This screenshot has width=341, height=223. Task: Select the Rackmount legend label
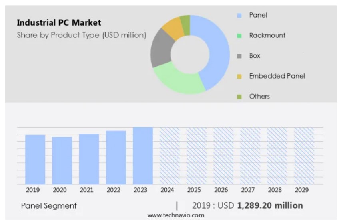(x=267, y=36)
